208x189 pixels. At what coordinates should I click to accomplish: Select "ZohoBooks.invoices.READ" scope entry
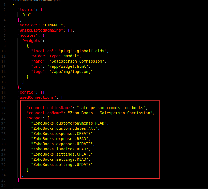[x=60, y=149]
